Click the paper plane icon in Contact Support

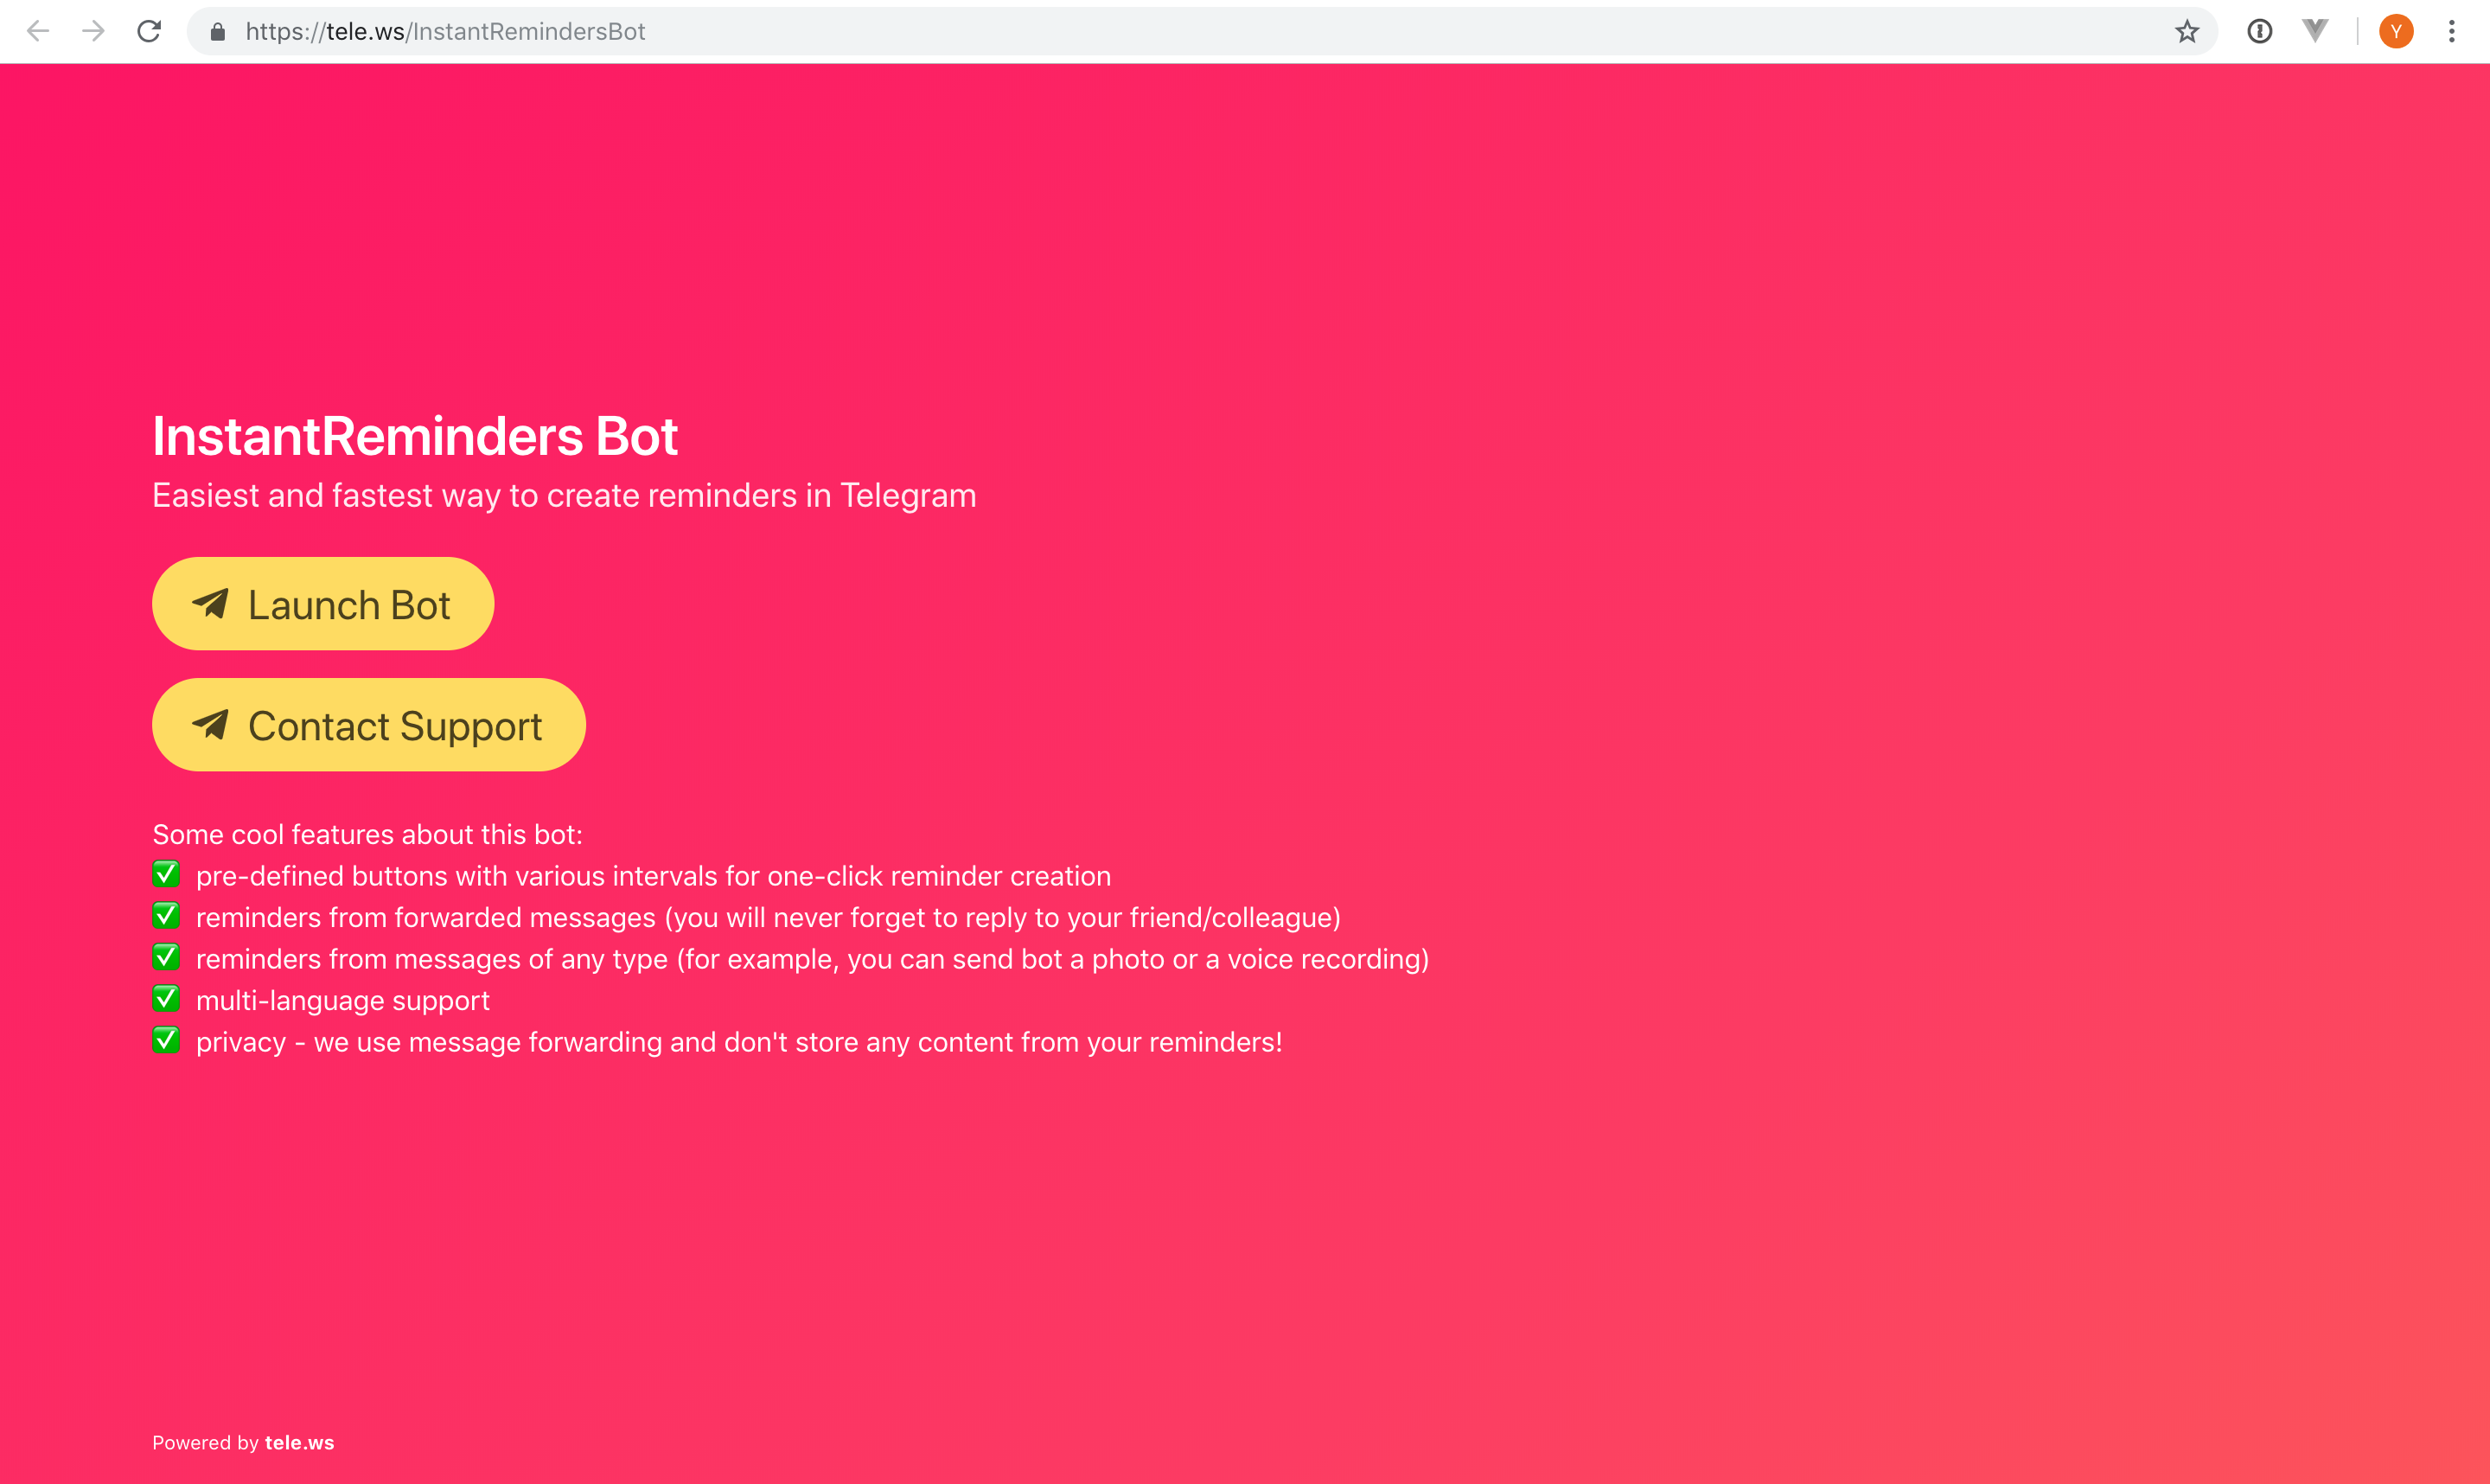tap(211, 724)
